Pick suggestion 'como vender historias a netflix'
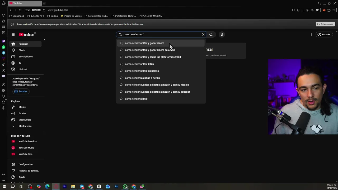 pos(161,78)
